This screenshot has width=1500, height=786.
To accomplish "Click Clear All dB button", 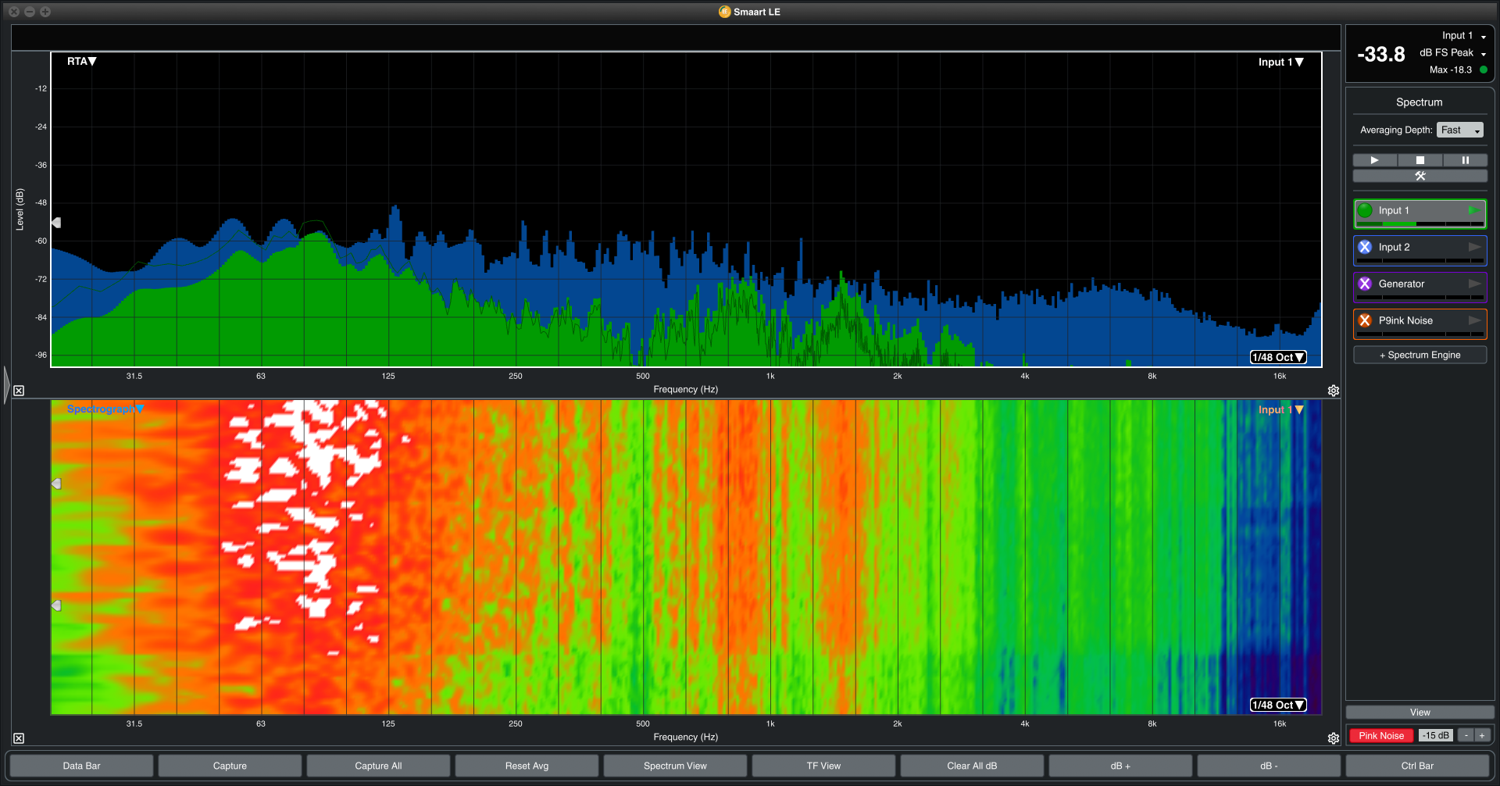I will coord(972,766).
